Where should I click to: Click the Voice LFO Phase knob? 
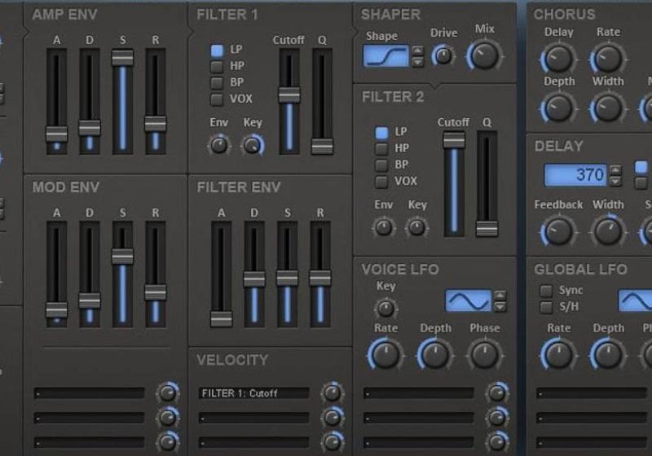(x=484, y=355)
